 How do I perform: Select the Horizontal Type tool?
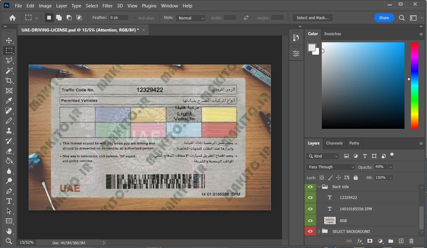(x=9, y=201)
